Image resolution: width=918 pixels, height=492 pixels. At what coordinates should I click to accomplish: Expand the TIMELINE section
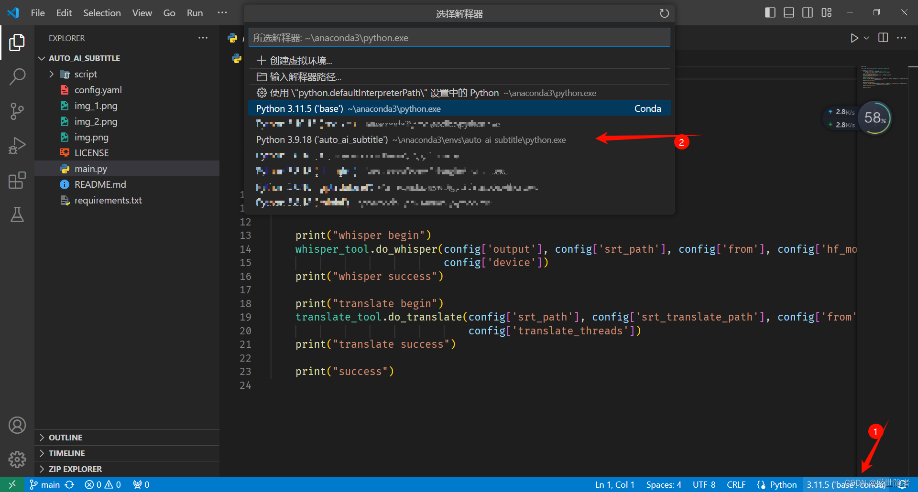(127, 453)
